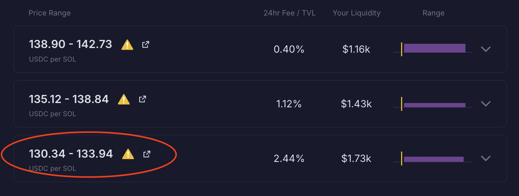519x196 pixels.
Task: Select the 135.12 - 138.84 price range text
Action: (69, 99)
